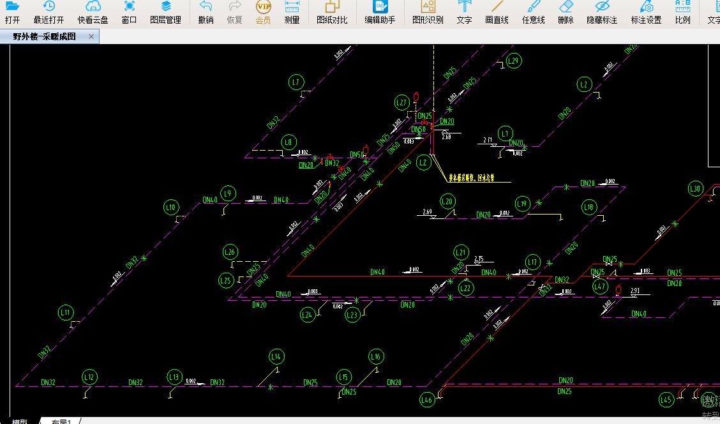Select the 任意线 freehand line tool
Viewport: 720px width, 424px height.
(x=533, y=13)
